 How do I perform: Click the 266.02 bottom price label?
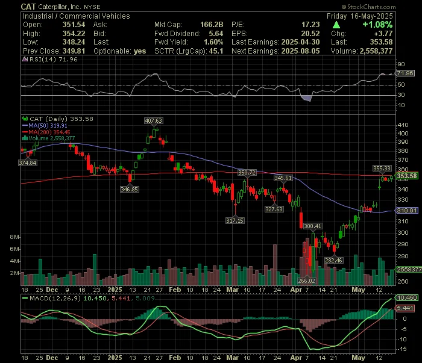coord(306,281)
